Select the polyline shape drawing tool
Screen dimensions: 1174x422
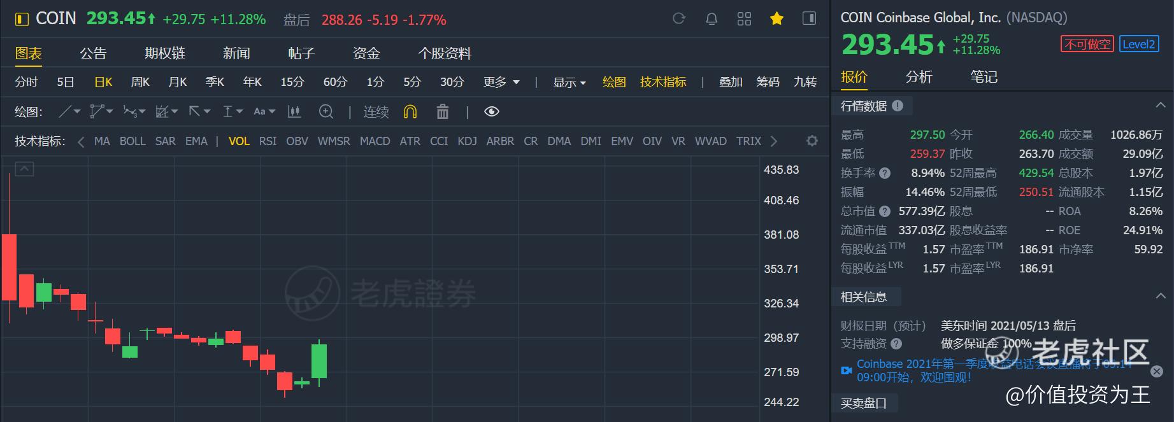pos(97,112)
